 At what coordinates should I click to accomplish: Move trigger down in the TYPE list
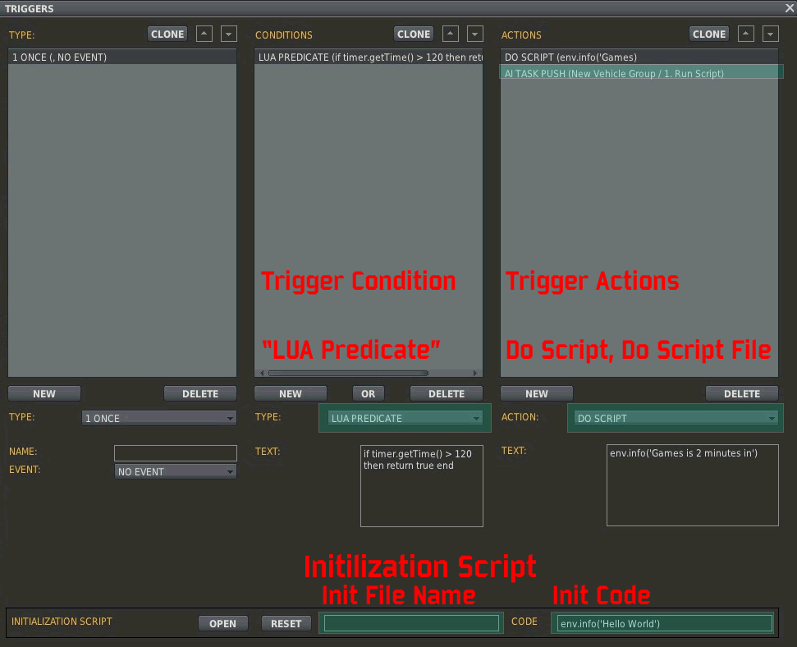coord(229,34)
